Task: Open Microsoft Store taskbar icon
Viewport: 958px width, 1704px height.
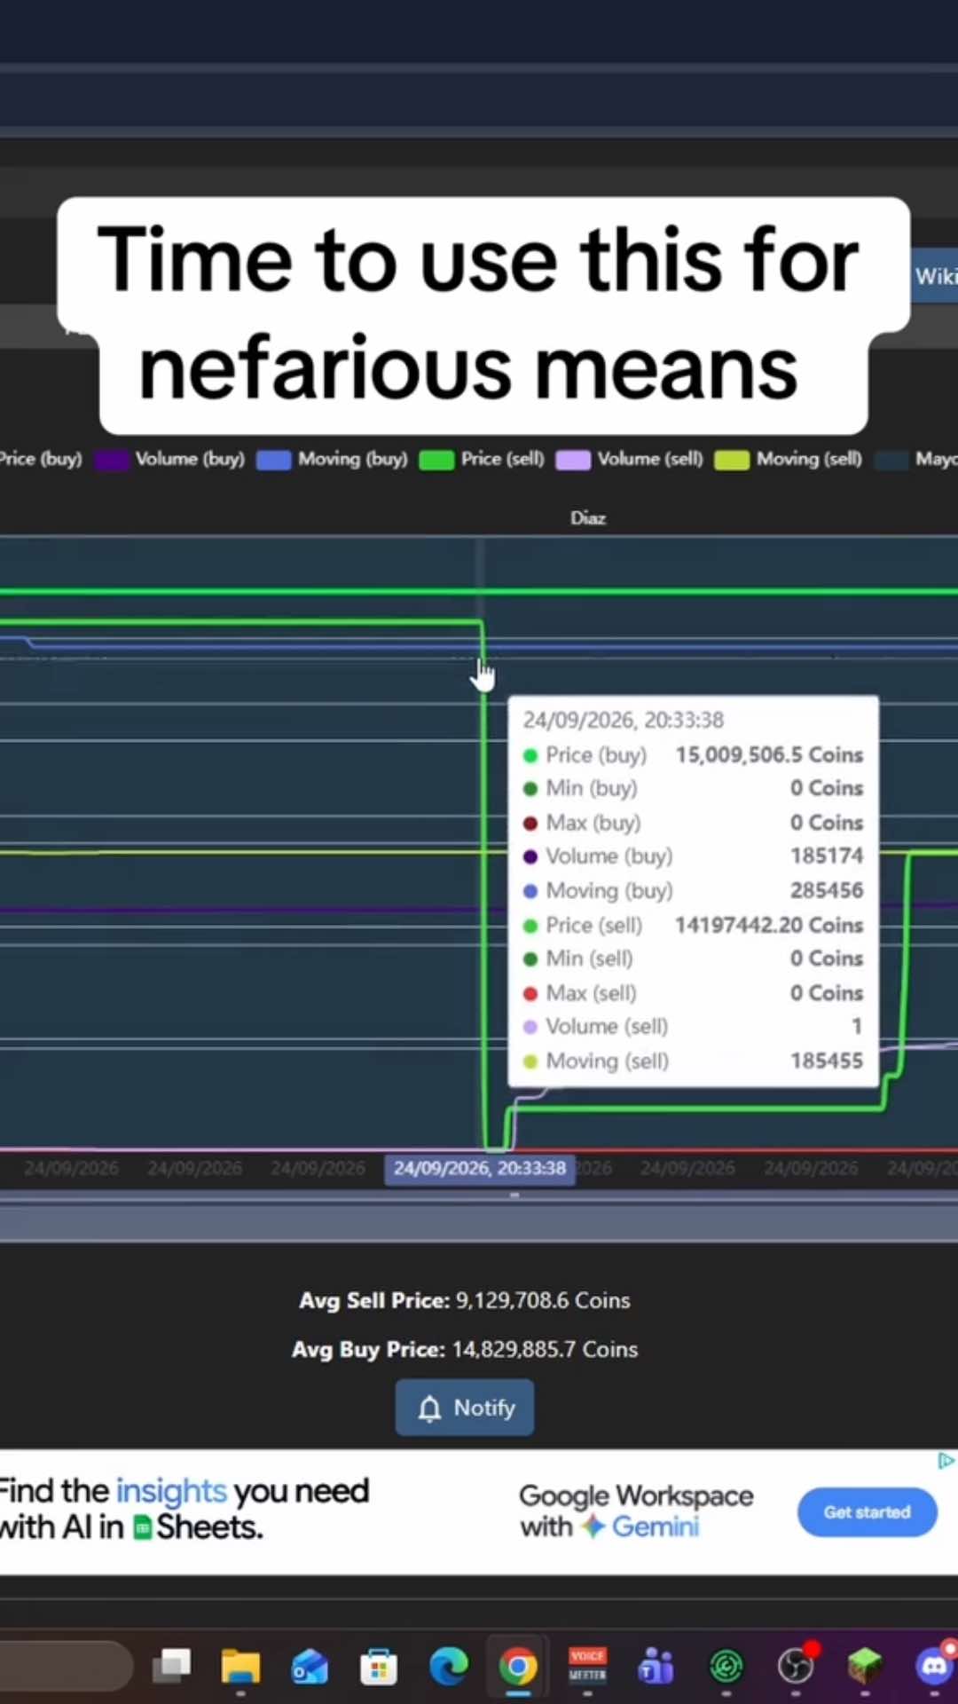Action: (379, 1667)
